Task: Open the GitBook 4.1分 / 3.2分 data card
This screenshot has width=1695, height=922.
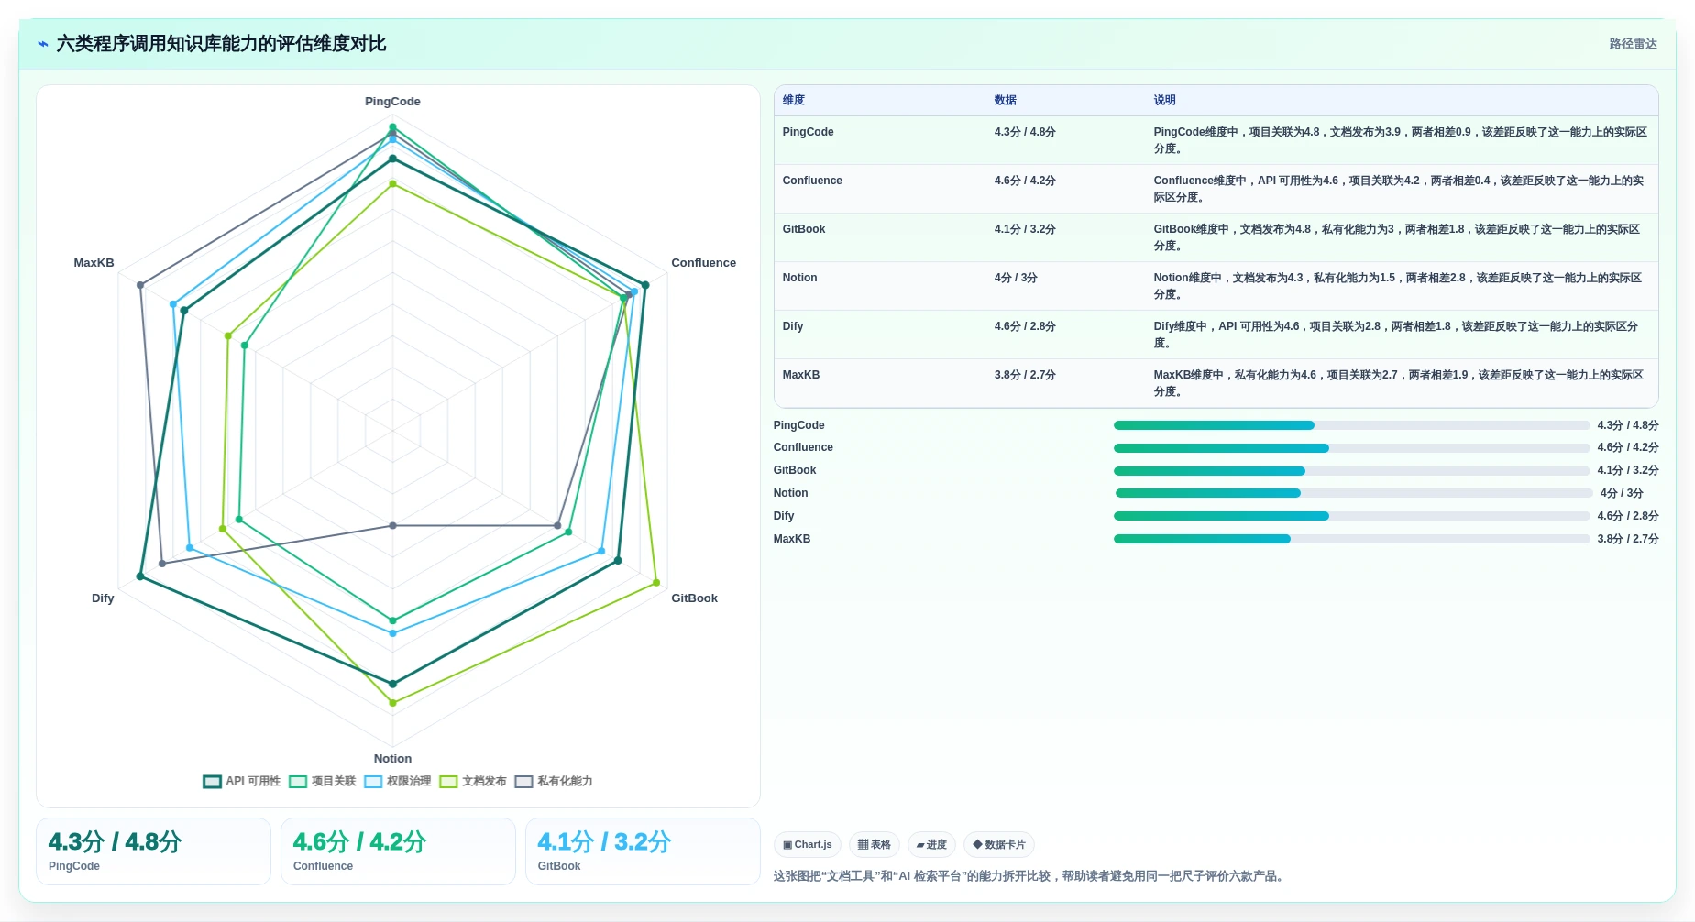Action: tap(643, 851)
